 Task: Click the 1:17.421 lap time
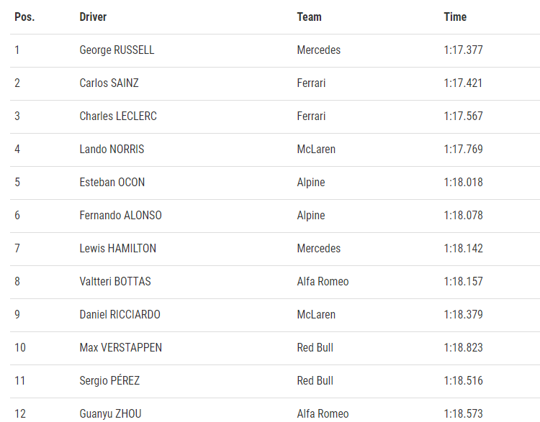click(x=463, y=83)
